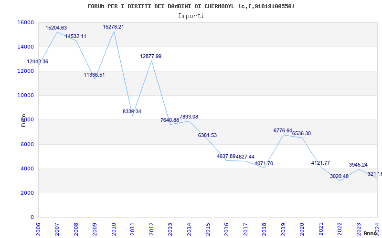The height and width of the screenshot is (238, 382).
Task: Click x-axis year 2019
Action: tap(283, 229)
